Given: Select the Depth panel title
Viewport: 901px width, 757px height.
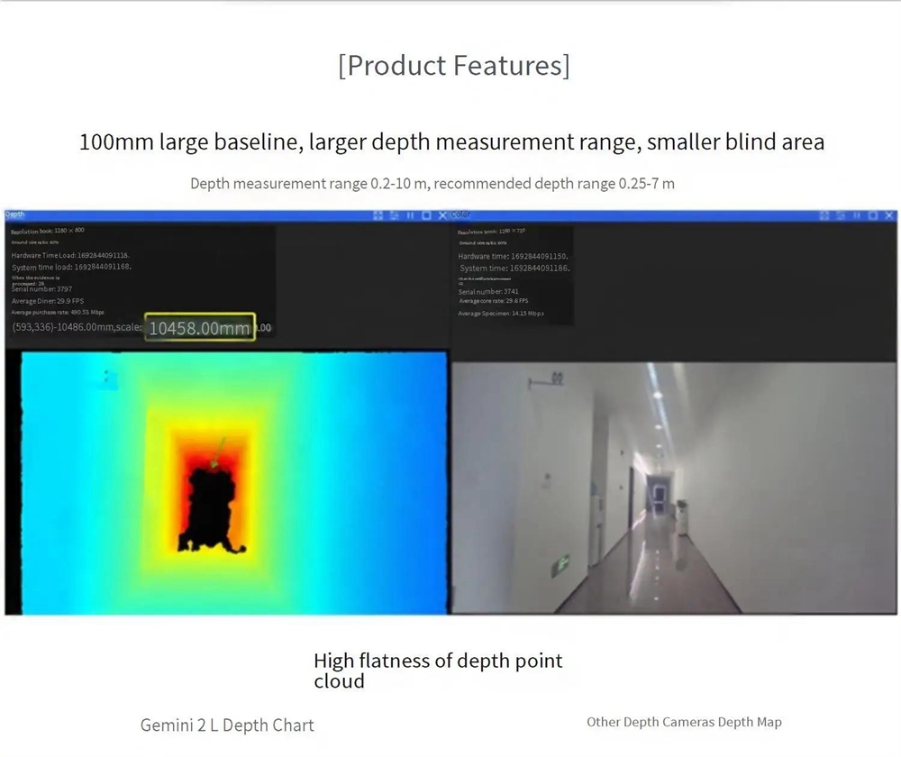Looking at the screenshot, I should point(15,214).
